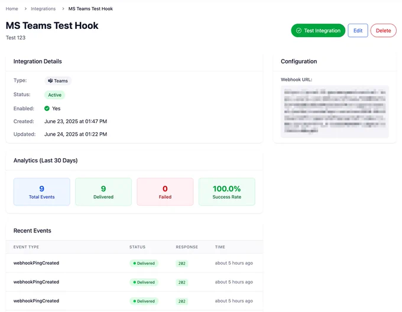Click the Microsoft Teams logo icon
The width and height of the screenshot is (402, 312).
click(x=50, y=81)
